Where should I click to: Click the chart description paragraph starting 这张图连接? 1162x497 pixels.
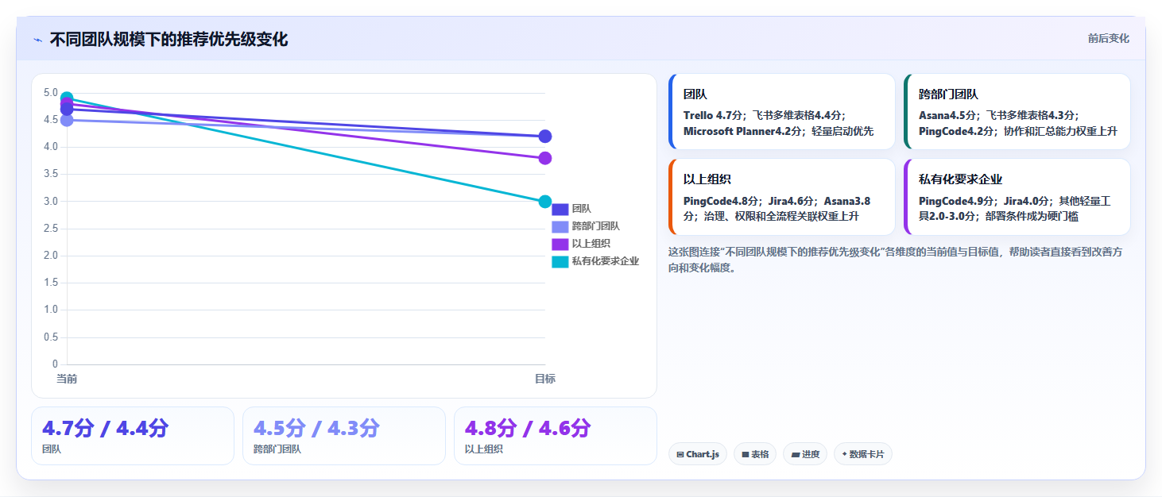(x=895, y=260)
